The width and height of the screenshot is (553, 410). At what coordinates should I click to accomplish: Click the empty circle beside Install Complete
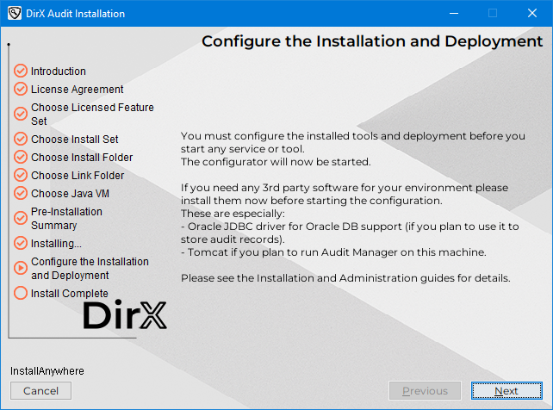(x=21, y=293)
